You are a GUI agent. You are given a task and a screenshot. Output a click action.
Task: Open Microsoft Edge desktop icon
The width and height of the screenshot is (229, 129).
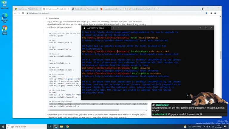(4, 18)
